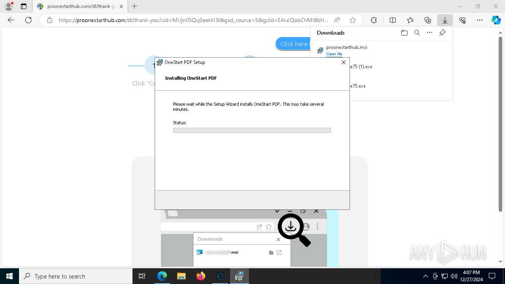Viewport: 505px width, 284px height.
Task: Search downloads in the Downloads panel
Action: 417,33
